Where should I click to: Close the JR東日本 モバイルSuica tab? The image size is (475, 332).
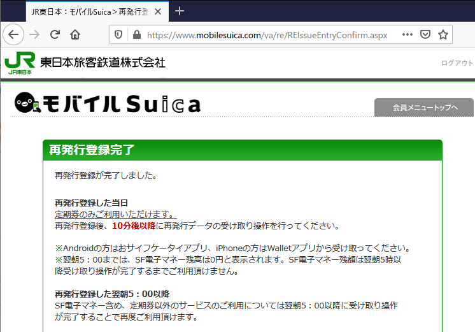pyautogui.click(x=157, y=11)
